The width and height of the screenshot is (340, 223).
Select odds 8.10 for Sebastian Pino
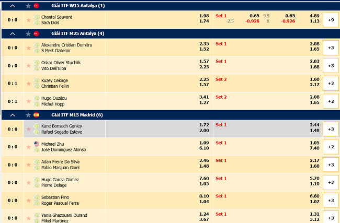(204, 197)
